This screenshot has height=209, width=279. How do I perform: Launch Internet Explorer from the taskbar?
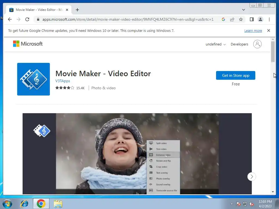(24, 204)
